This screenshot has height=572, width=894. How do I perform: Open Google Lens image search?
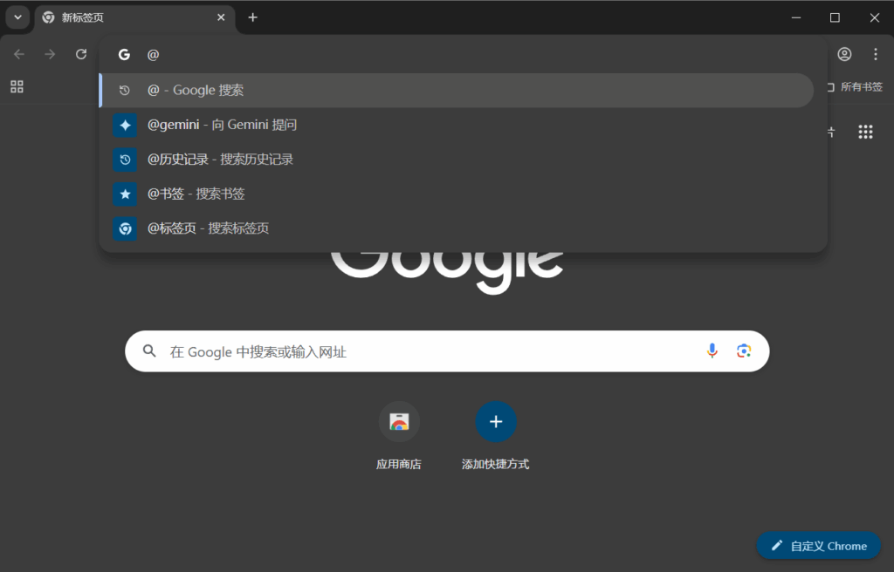tap(744, 351)
